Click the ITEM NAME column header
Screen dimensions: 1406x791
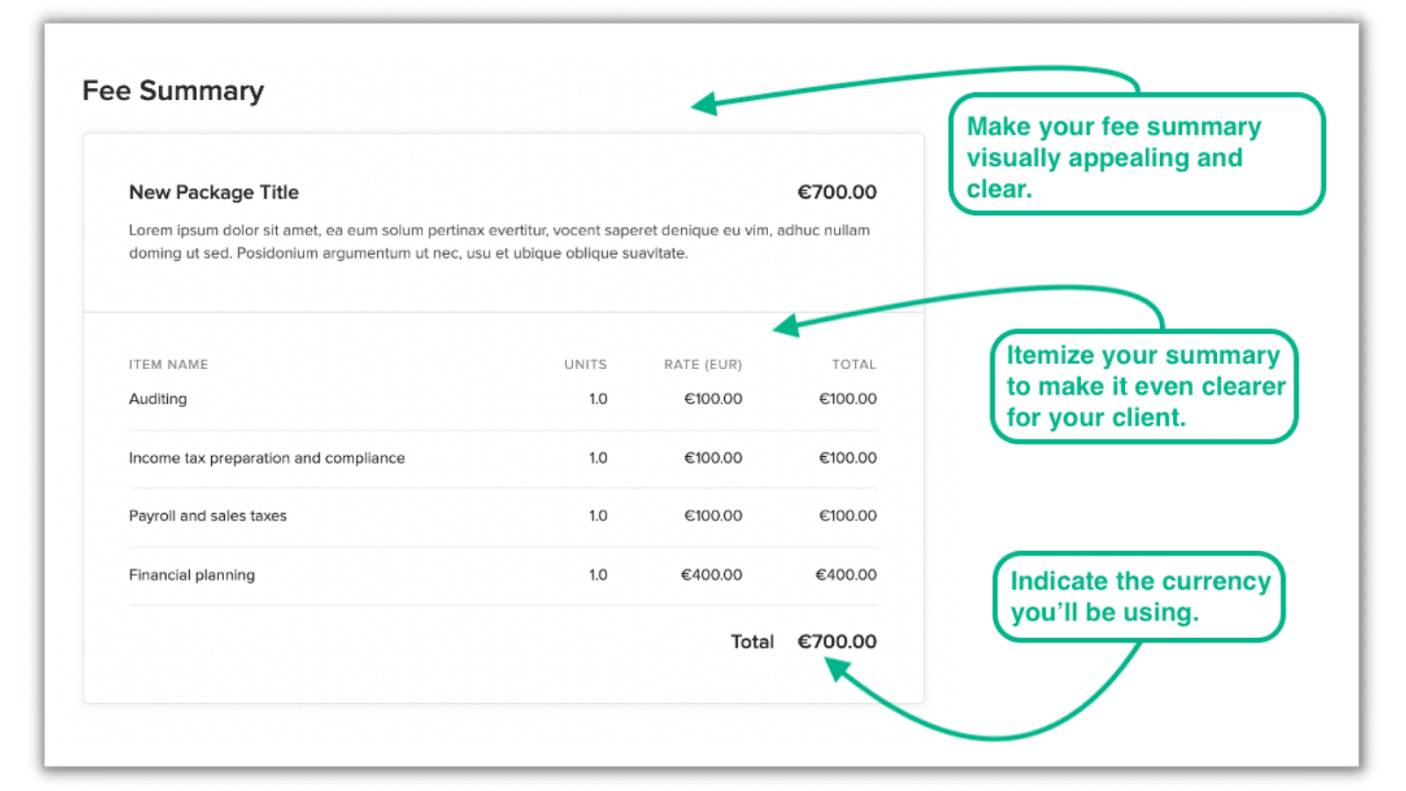click(x=169, y=364)
